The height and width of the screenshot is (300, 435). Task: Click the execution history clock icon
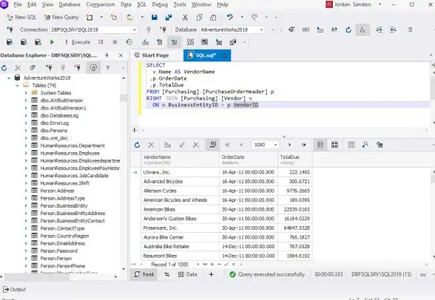click(129, 42)
